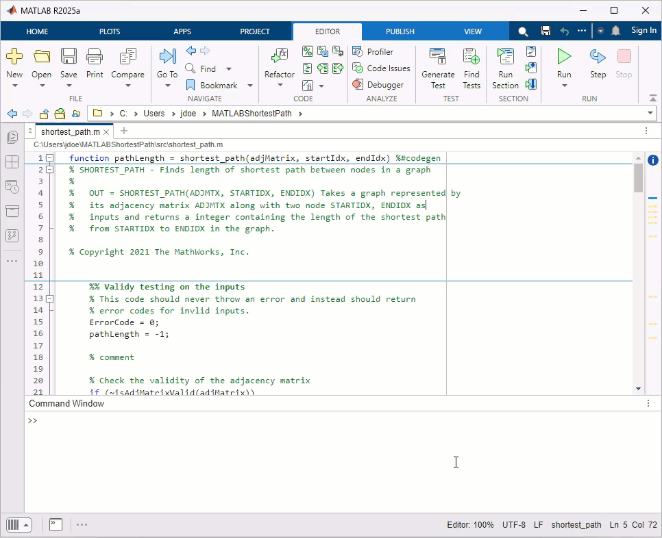Expand the Run button dropdown arrow
The height and width of the screenshot is (538, 662).
564,86
